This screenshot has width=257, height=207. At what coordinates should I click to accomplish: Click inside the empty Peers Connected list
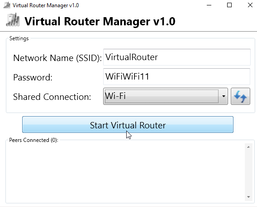pos(125,172)
